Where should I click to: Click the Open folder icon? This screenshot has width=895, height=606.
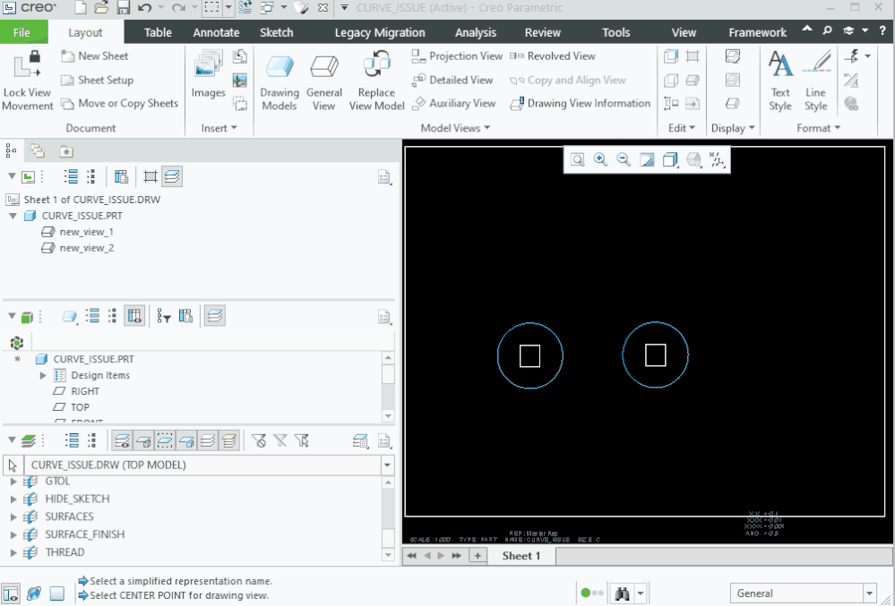click(x=101, y=8)
